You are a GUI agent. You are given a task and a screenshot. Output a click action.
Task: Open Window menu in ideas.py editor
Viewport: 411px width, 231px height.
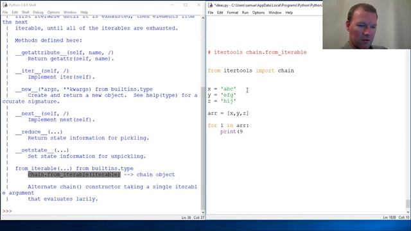point(275,13)
